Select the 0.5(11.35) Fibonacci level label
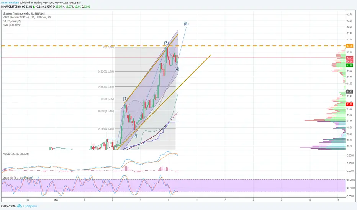The image size is (357, 210). tap(108, 99)
